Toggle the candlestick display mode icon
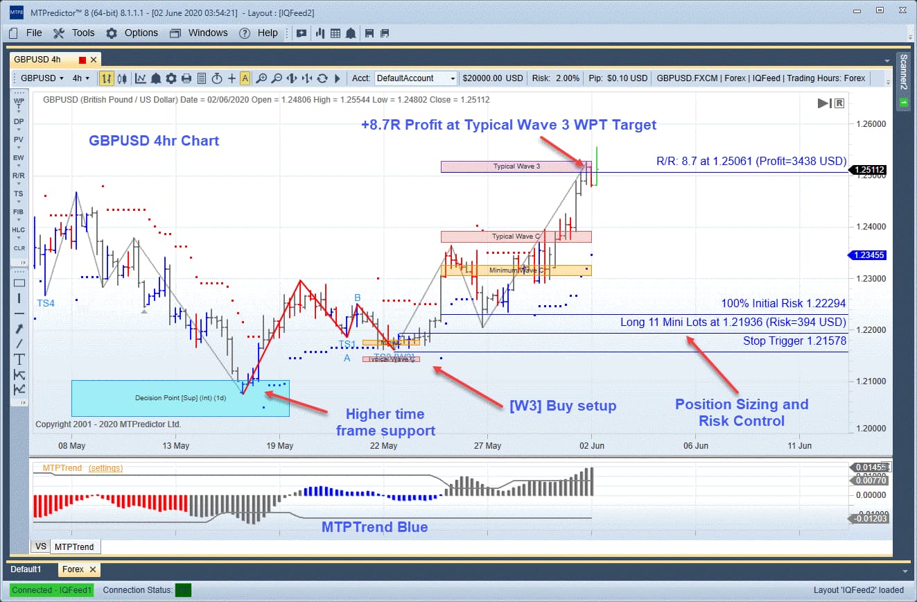 click(123, 78)
